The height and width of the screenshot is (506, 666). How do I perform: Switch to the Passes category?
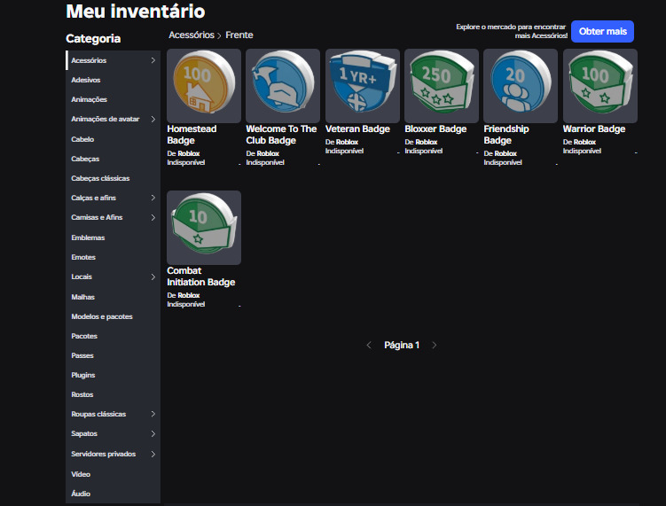pos(82,355)
